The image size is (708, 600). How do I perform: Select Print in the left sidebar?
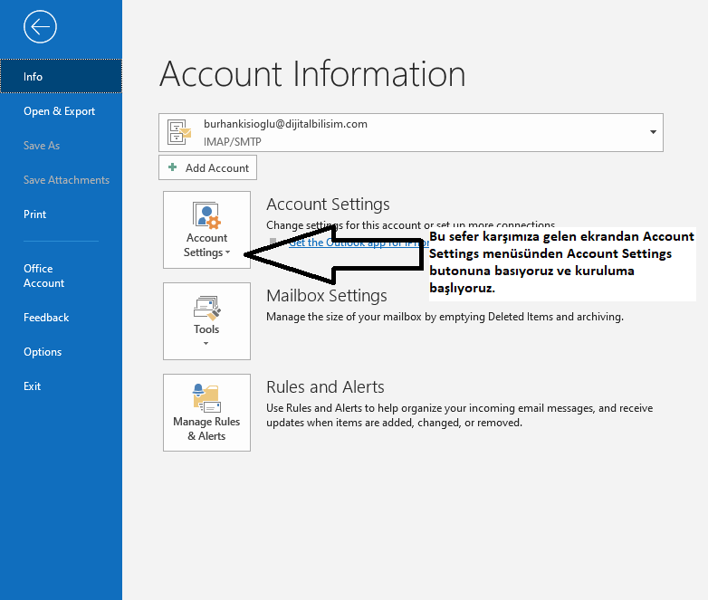tap(35, 214)
